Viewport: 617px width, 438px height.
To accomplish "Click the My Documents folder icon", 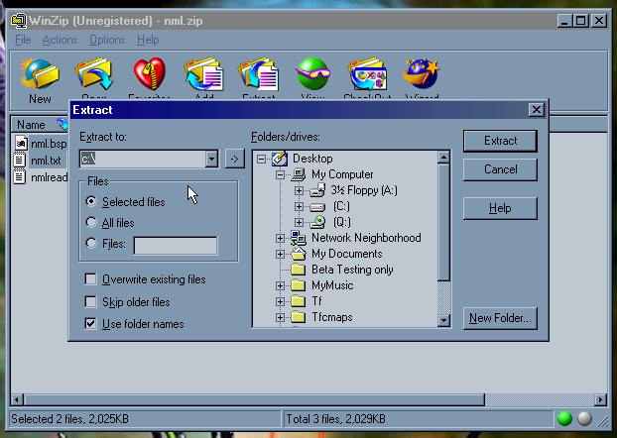I will click(299, 254).
